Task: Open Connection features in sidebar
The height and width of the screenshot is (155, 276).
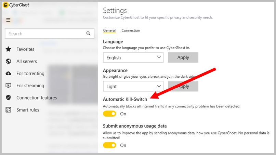Action: pos(37,98)
